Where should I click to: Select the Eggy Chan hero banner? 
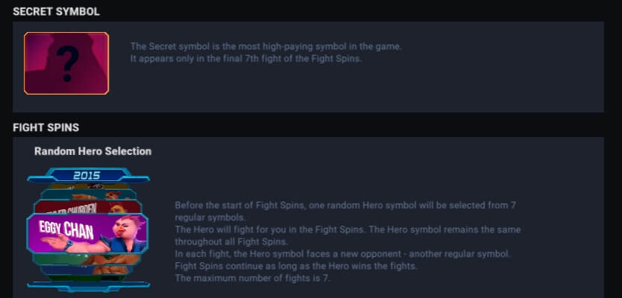(x=87, y=233)
